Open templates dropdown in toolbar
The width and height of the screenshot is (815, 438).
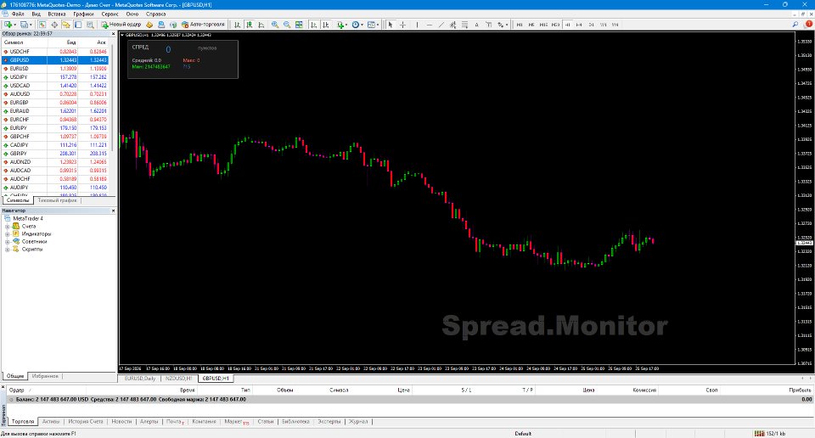pyautogui.click(x=373, y=25)
